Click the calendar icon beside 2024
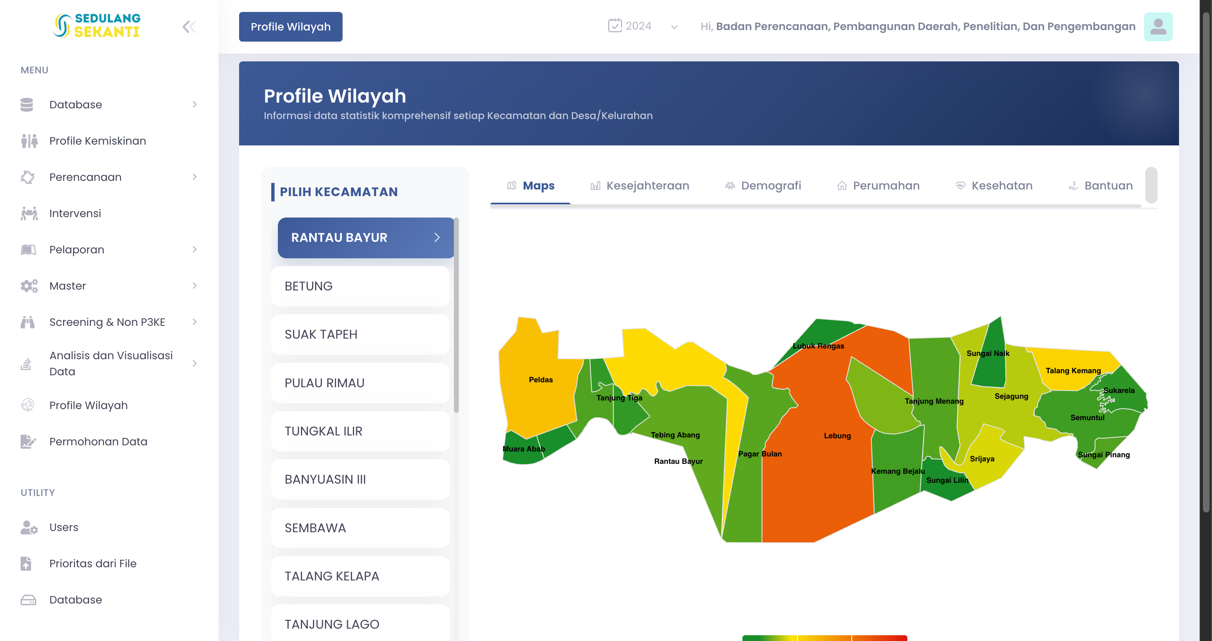 615,26
